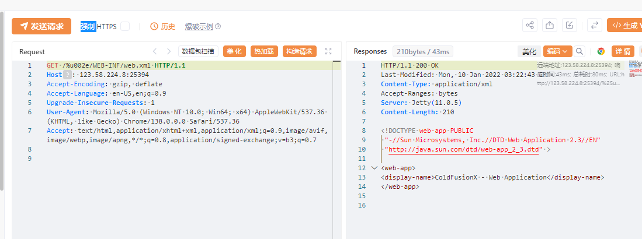Image resolution: width=642 pixels, height=239 pixels.
Task: Collapse the web-app XML node
Action: pyautogui.click(x=374, y=168)
